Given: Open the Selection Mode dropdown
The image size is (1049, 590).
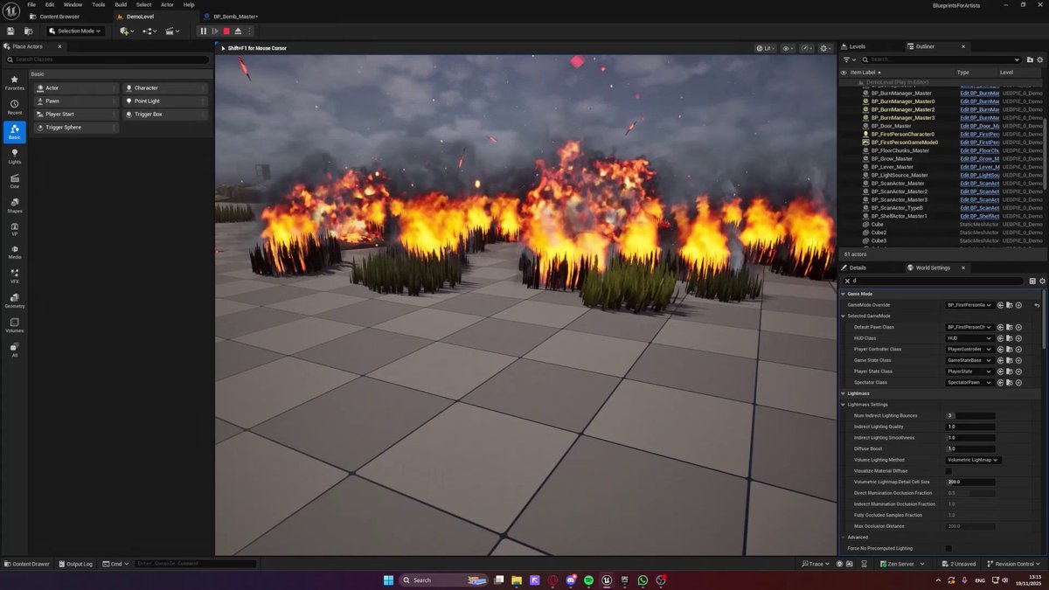Looking at the screenshot, I should (74, 31).
